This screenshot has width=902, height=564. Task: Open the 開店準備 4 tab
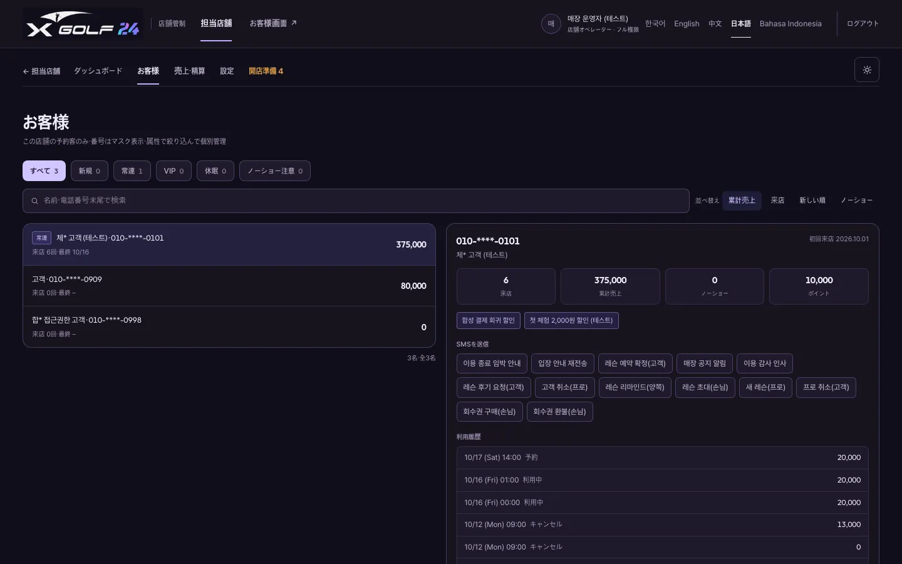(x=266, y=71)
